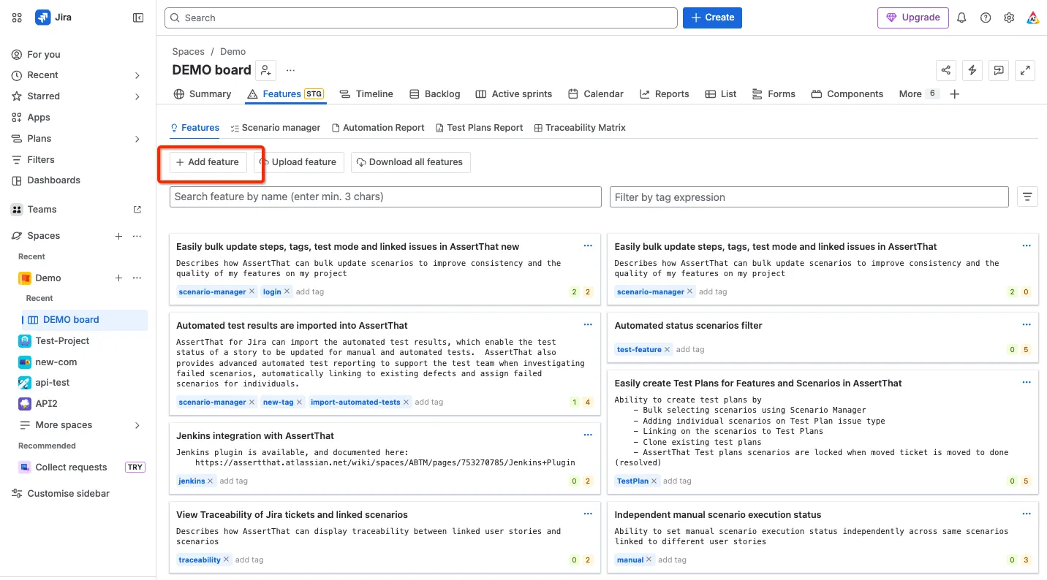Expand the Starred menu chevron

137,96
